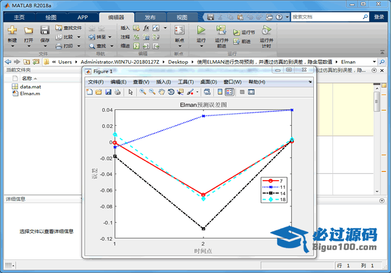Viewport: 391px width, 273px height.
Task: Toggle the Zoom Out tool
Action: pos(152,92)
